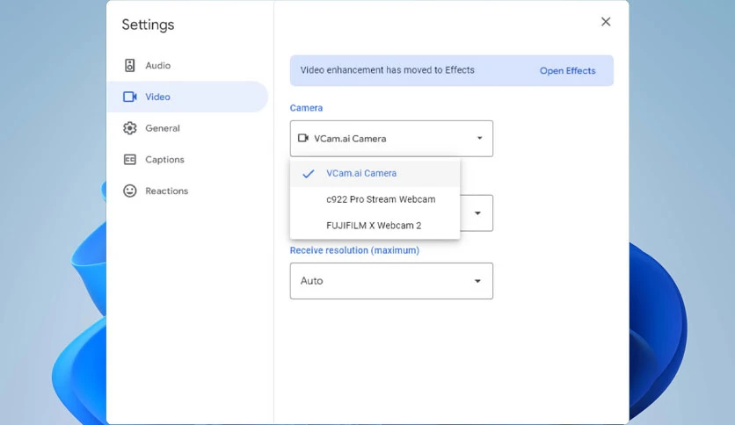Viewport: 735px width, 425px height.
Task: Open the Receive resolution Auto dropdown
Action: 391,281
